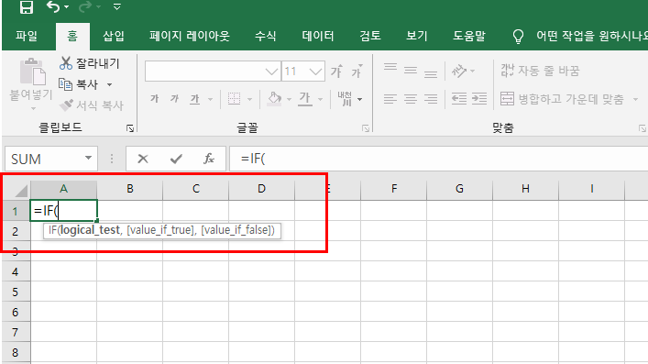Open the 클립보드 group dialog launcher

tap(130, 128)
